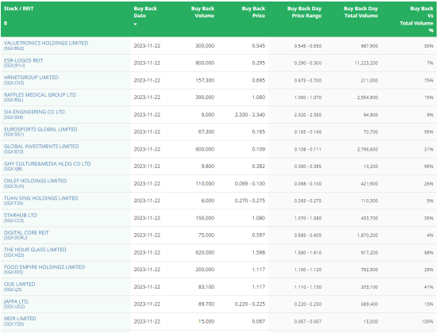Screen dimensions: 439x333
Task: Select Starhub total volume 433,700
Action: [x=369, y=218]
